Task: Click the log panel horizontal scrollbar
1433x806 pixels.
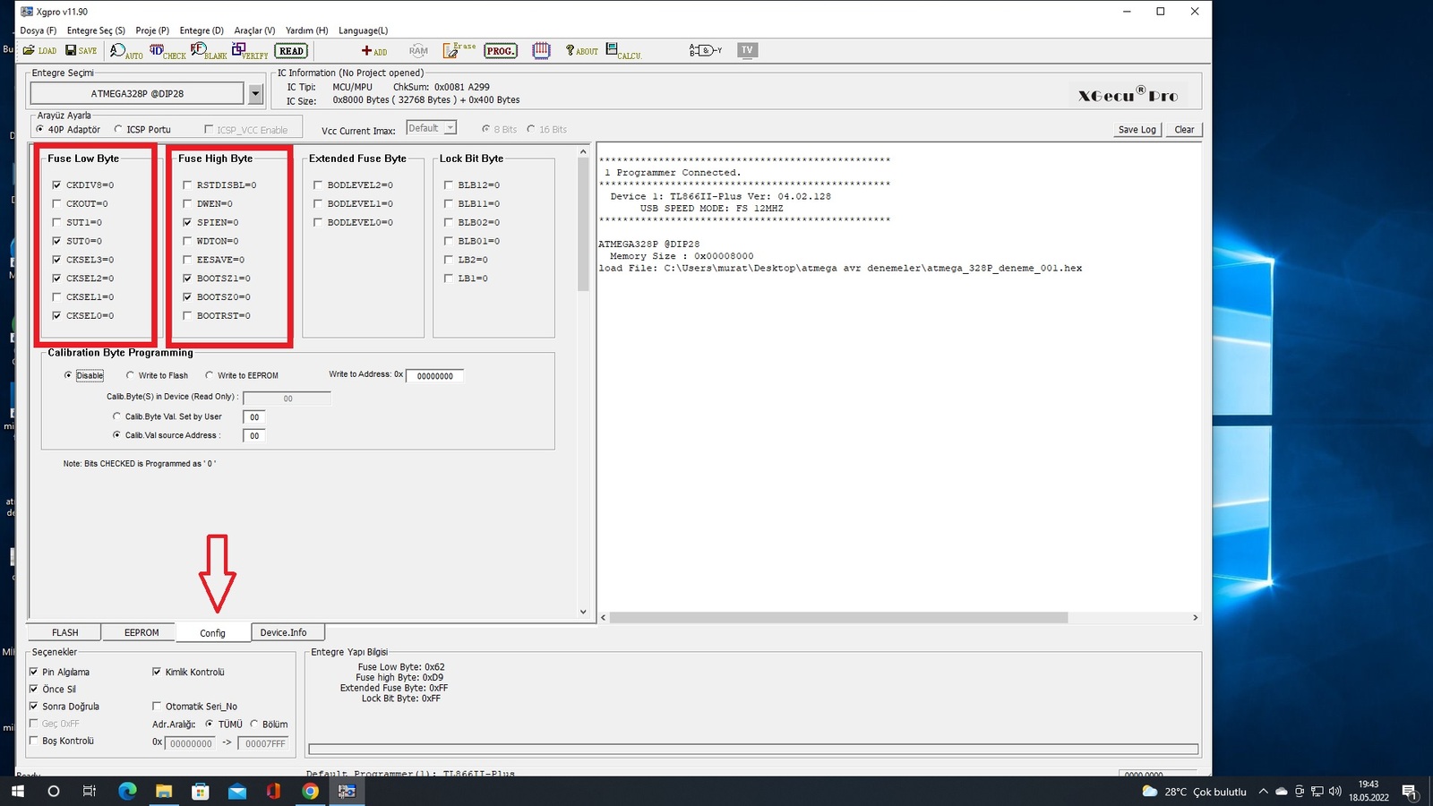Action: 838,618
